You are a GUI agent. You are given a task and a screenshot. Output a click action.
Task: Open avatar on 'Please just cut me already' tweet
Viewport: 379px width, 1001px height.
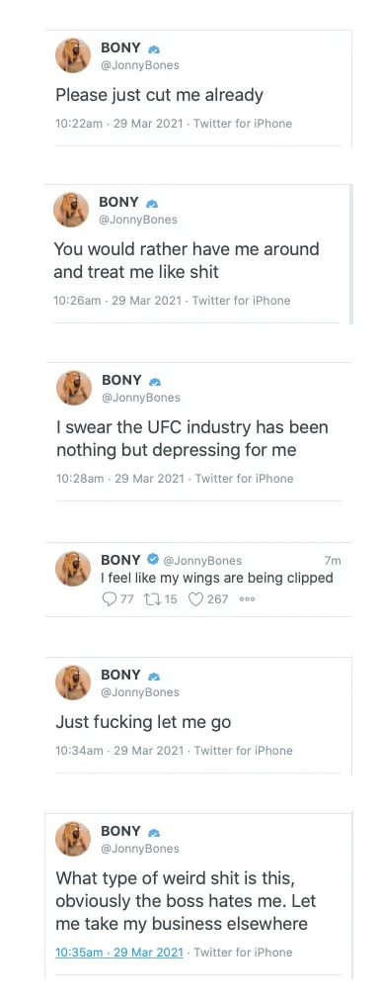pos(73,55)
